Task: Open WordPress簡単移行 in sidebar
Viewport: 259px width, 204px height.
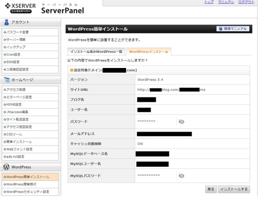Action: (x=30, y=184)
